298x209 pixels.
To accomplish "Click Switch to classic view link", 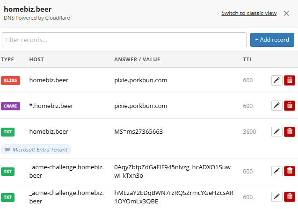I will coord(249,13).
